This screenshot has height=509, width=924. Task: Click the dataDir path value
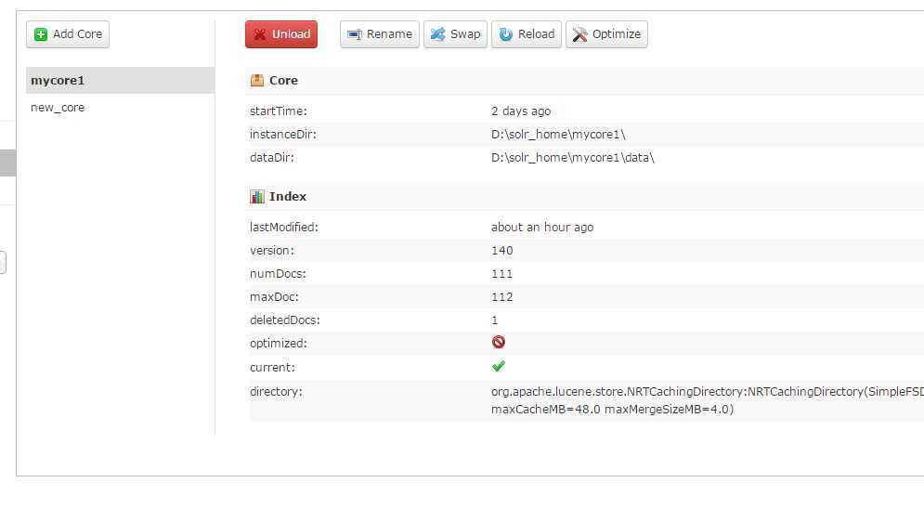[x=572, y=158]
